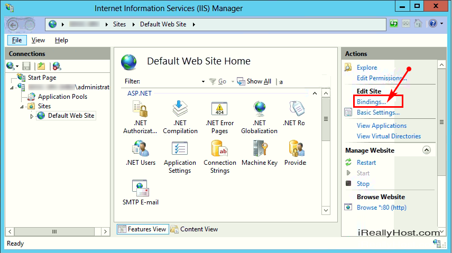Collapse the Sites tree node
Screen dimensions: 452x253
coord(22,107)
